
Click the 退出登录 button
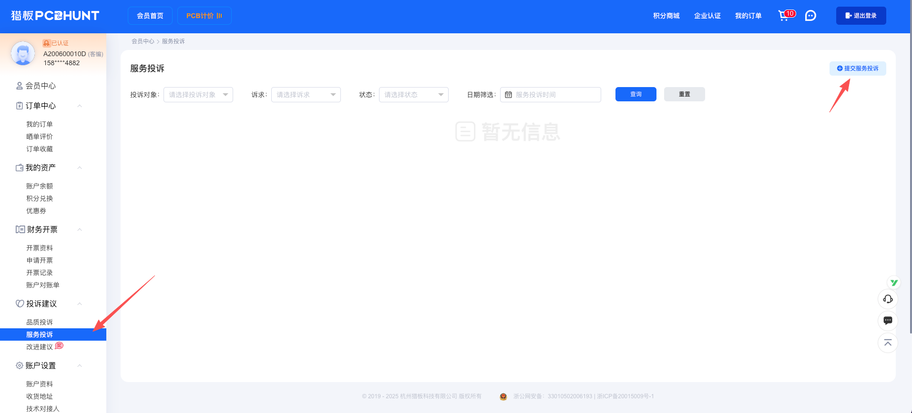coord(861,16)
